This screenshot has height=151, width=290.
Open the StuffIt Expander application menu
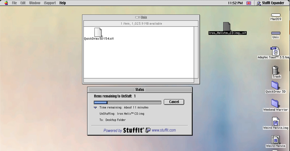(x=270, y=3)
